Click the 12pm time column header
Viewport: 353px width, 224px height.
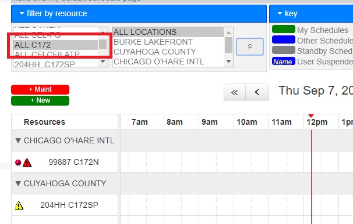coord(317,122)
